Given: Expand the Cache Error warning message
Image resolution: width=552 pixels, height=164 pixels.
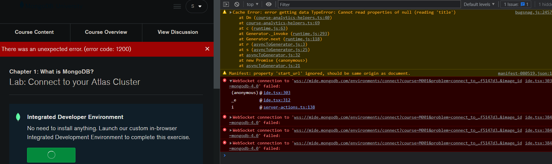Looking at the screenshot, I should 231,12.
